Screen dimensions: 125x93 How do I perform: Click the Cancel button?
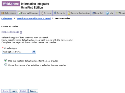33,91
